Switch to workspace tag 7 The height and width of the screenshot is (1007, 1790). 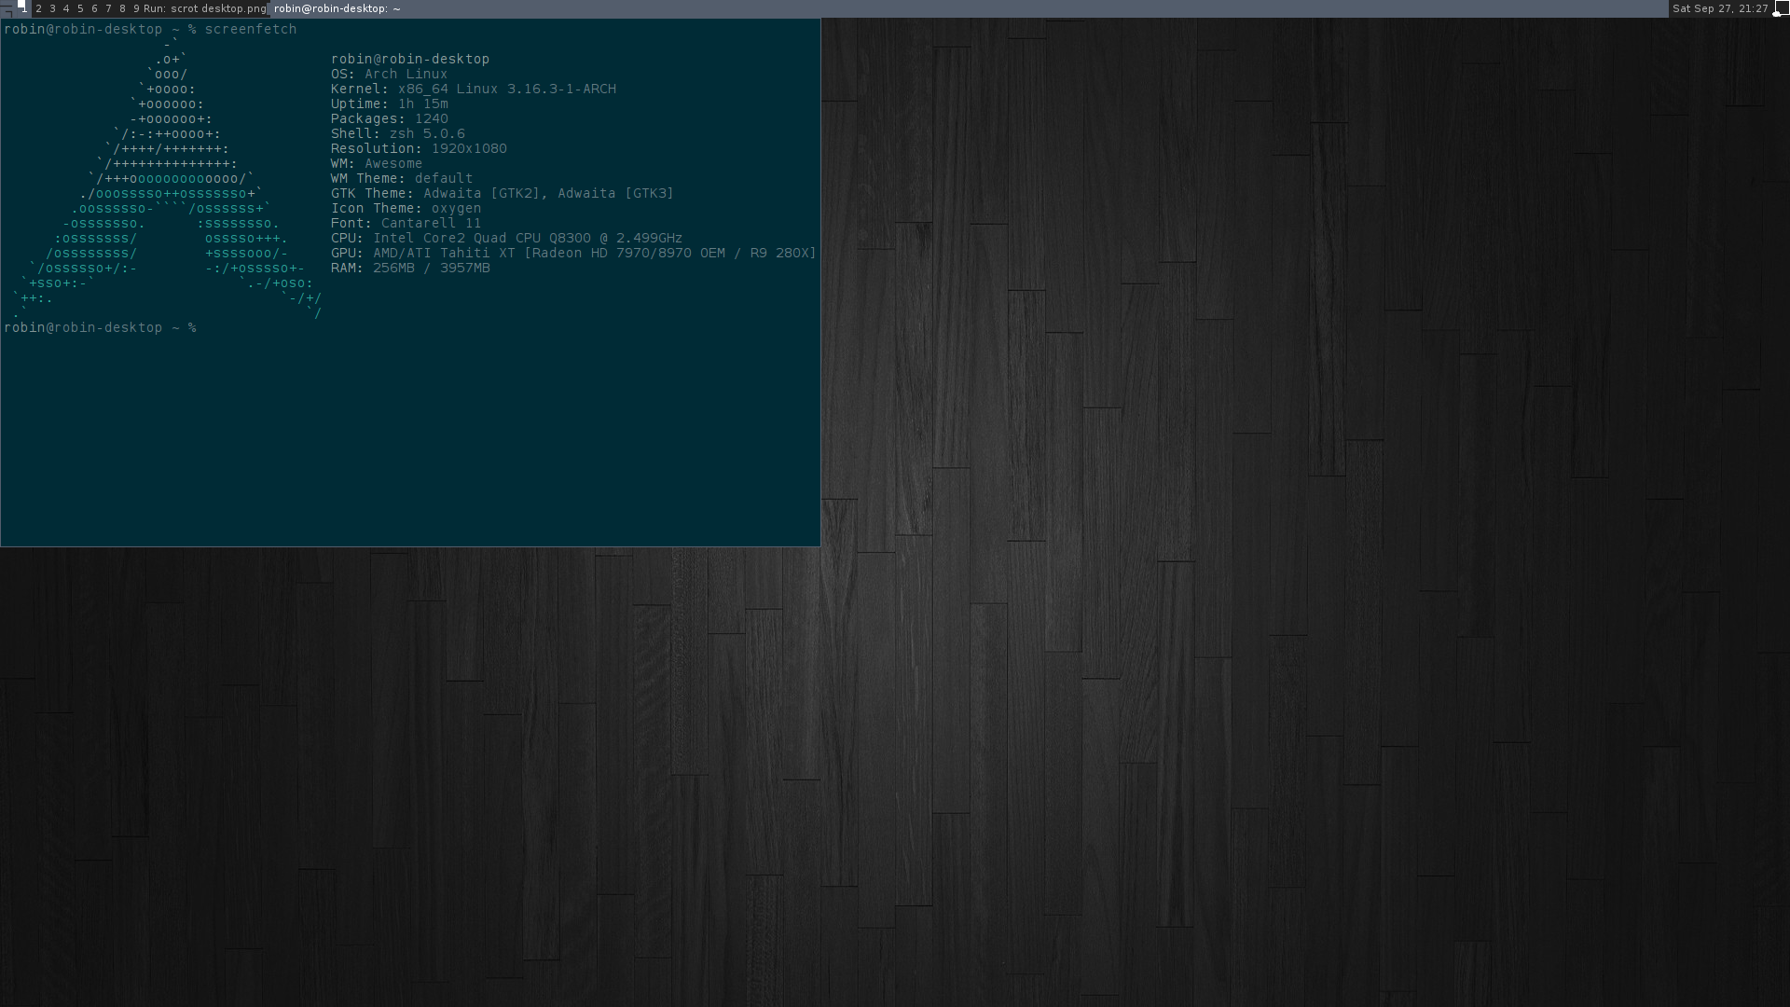pos(108,8)
